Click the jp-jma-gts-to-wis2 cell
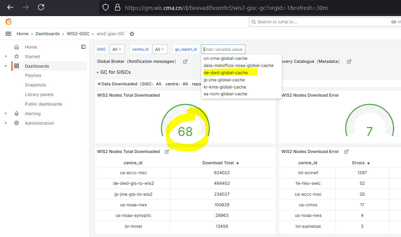The image size is (401, 237). [x=134, y=194]
